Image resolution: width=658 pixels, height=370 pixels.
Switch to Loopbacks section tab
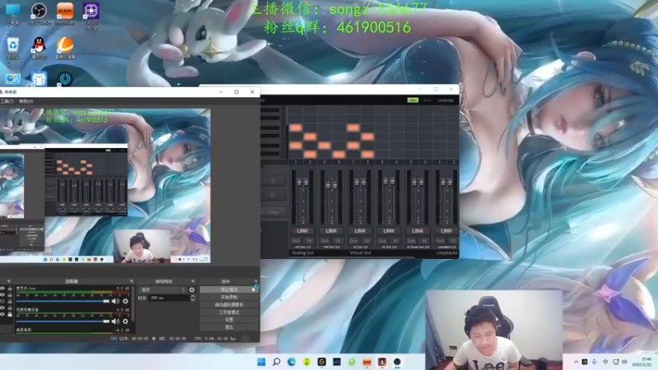(x=447, y=253)
